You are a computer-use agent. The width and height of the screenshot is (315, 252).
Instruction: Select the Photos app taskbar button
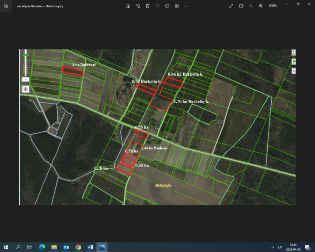(x=102, y=247)
